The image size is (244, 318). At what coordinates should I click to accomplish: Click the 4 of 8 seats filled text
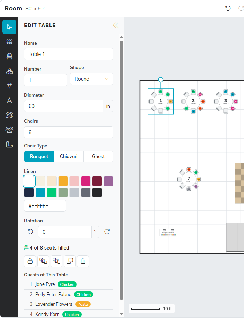coord(49,248)
